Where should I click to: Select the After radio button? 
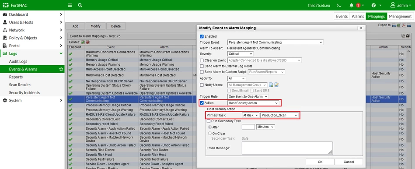click(x=210, y=127)
